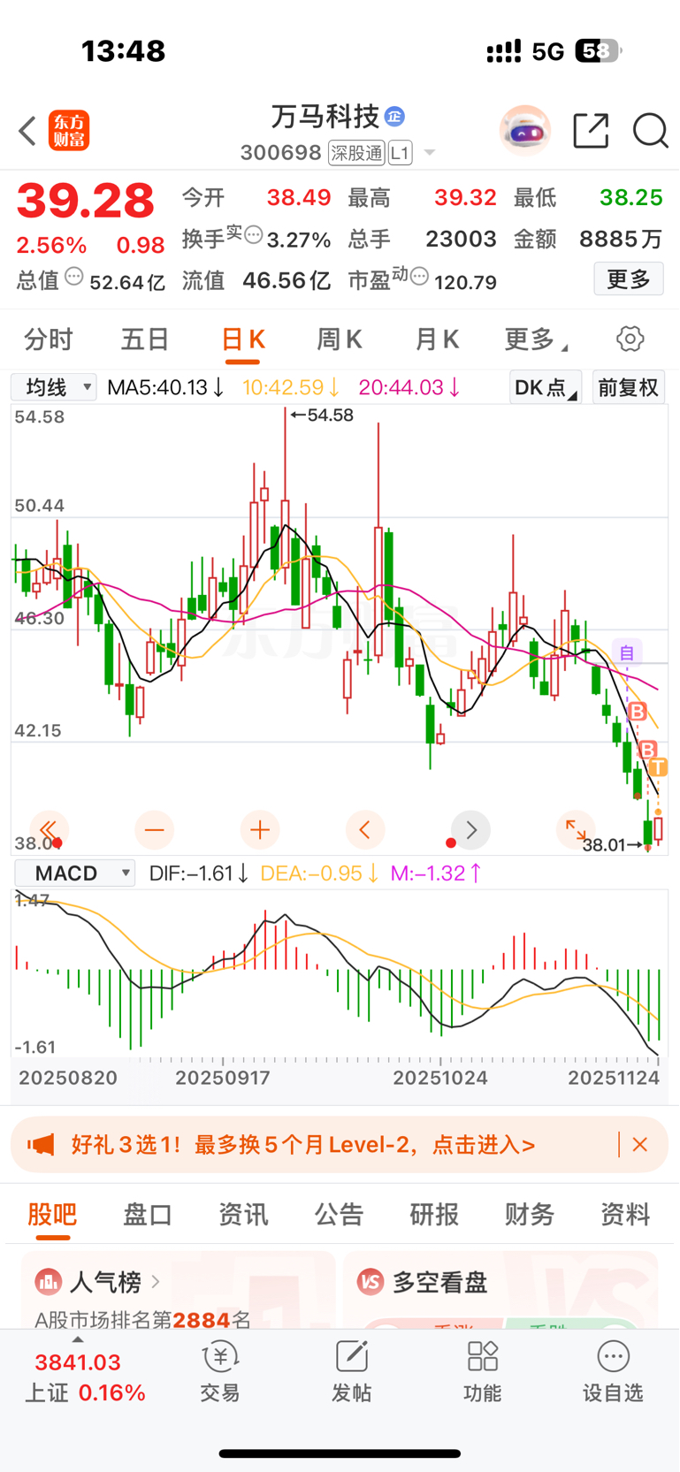The height and width of the screenshot is (1472, 680).
Task: Select the 盘口 tab
Action: click(x=148, y=1215)
